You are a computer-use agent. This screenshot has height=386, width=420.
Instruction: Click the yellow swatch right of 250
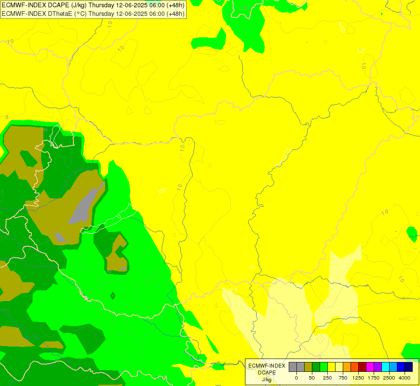point(331,367)
